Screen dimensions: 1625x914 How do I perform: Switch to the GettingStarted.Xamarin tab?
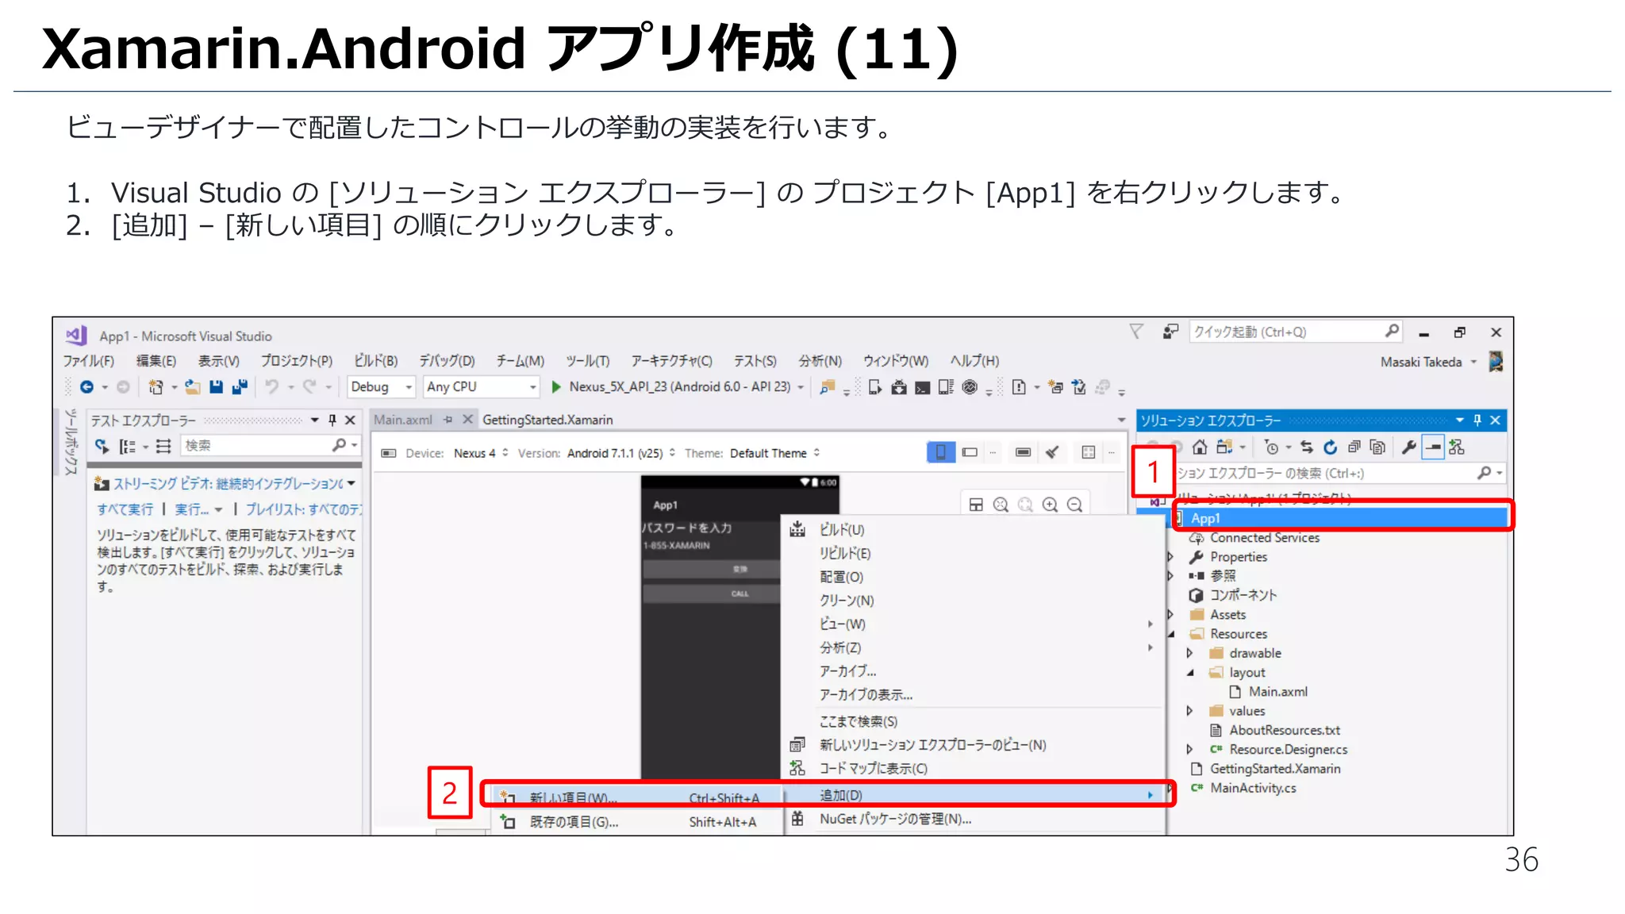[x=547, y=420]
